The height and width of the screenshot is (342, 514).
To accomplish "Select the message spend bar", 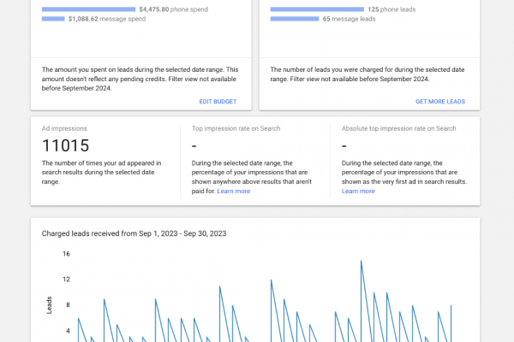I will [53, 17].
